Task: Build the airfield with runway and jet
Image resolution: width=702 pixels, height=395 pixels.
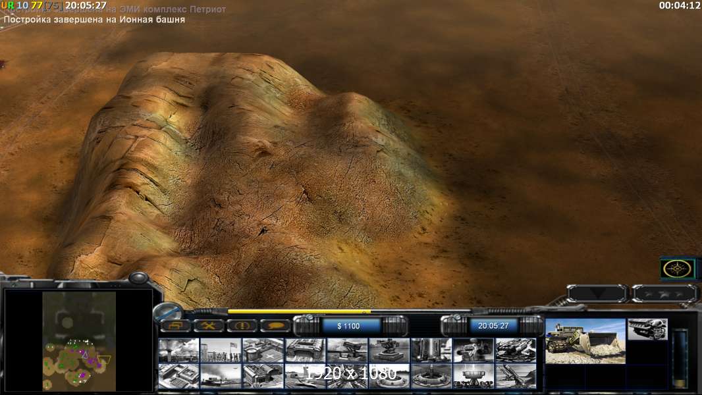Action: pyautogui.click(x=305, y=376)
